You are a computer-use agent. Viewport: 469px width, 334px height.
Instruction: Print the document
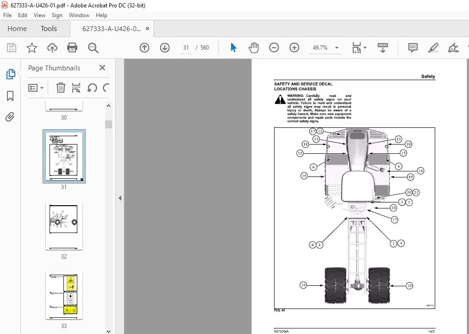[x=72, y=48]
